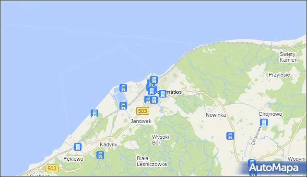The height and width of the screenshot is (177, 307).
Task: Click building marker south of the harbor basins
Action: coord(123,106)
